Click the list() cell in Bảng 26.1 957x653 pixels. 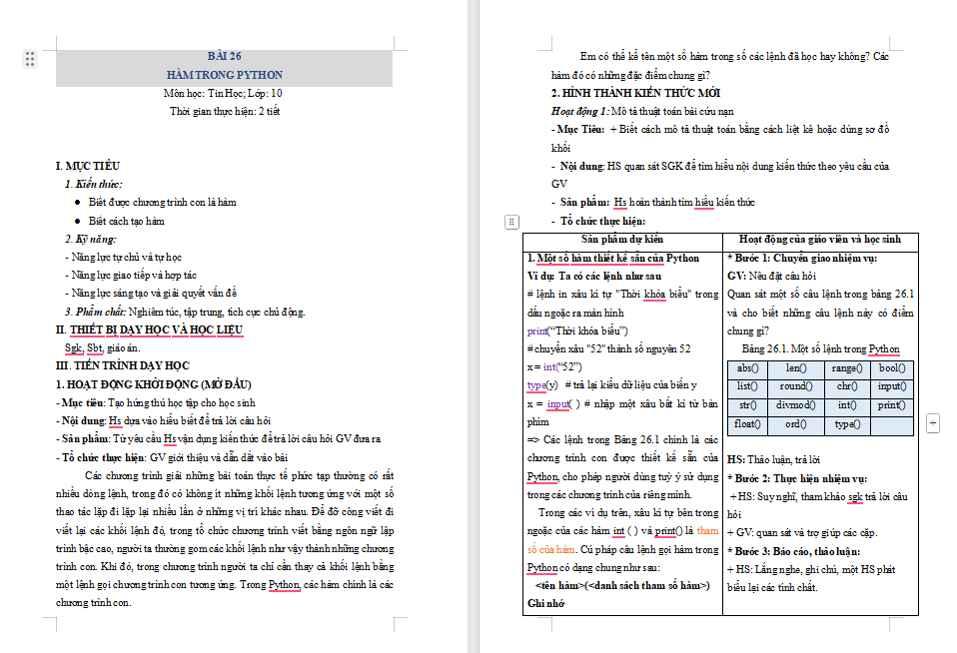747,387
